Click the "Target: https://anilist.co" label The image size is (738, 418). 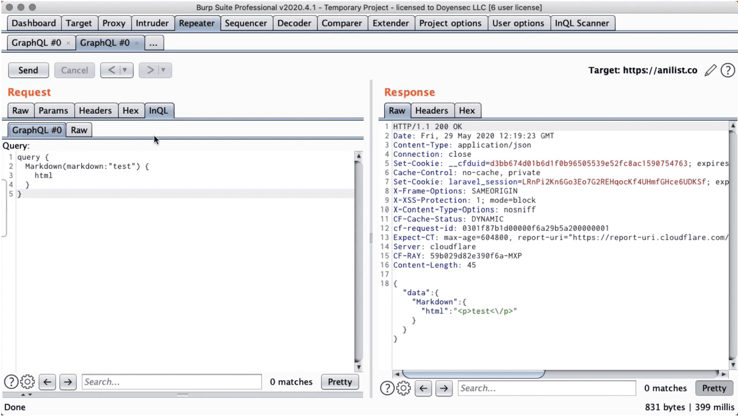click(x=643, y=70)
